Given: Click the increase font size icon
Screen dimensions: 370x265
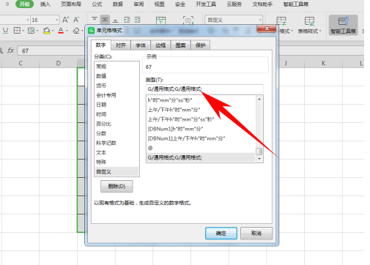Looking at the screenshot, I should (65, 20).
